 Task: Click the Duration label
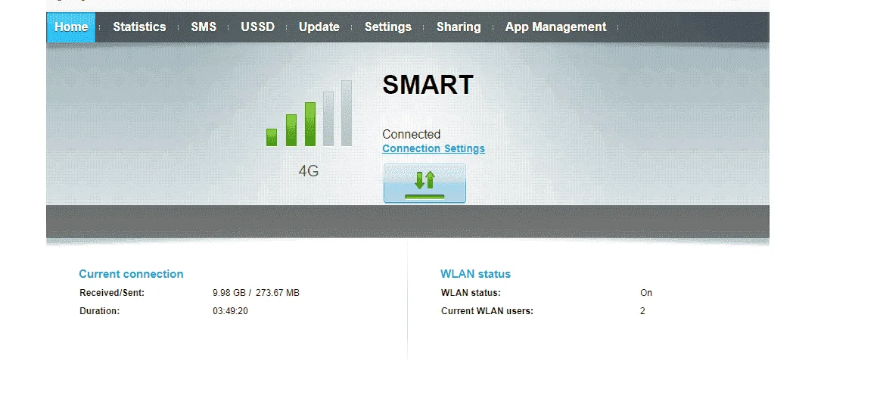coord(100,310)
